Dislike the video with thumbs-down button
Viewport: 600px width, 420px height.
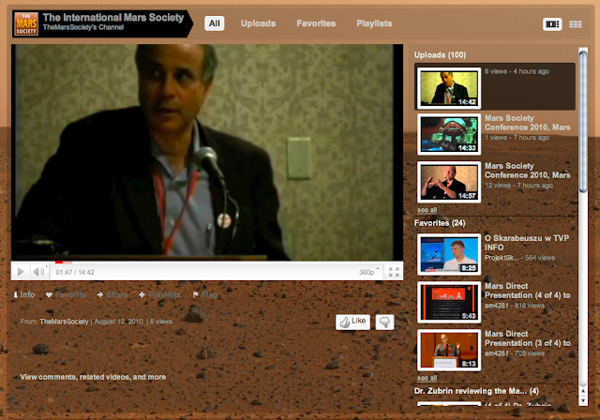tap(384, 322)
